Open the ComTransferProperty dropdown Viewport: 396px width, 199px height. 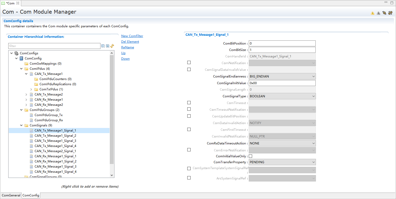pyautogui.click(x=282, y=162)
